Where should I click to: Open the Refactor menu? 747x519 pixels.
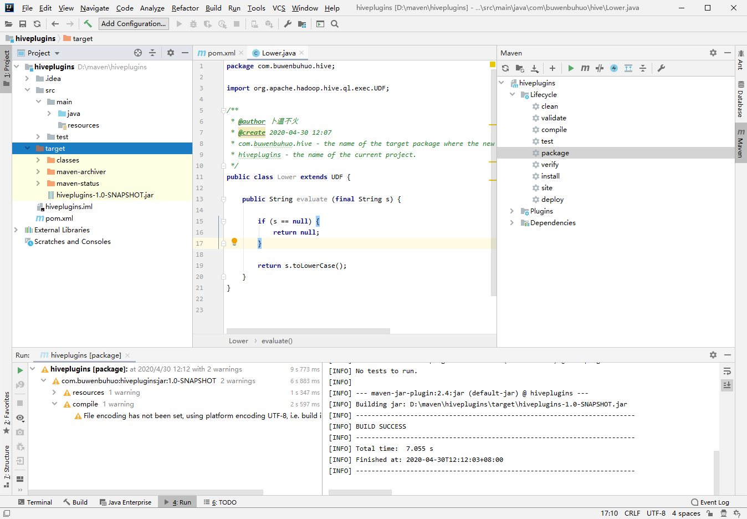pos(185,8)
